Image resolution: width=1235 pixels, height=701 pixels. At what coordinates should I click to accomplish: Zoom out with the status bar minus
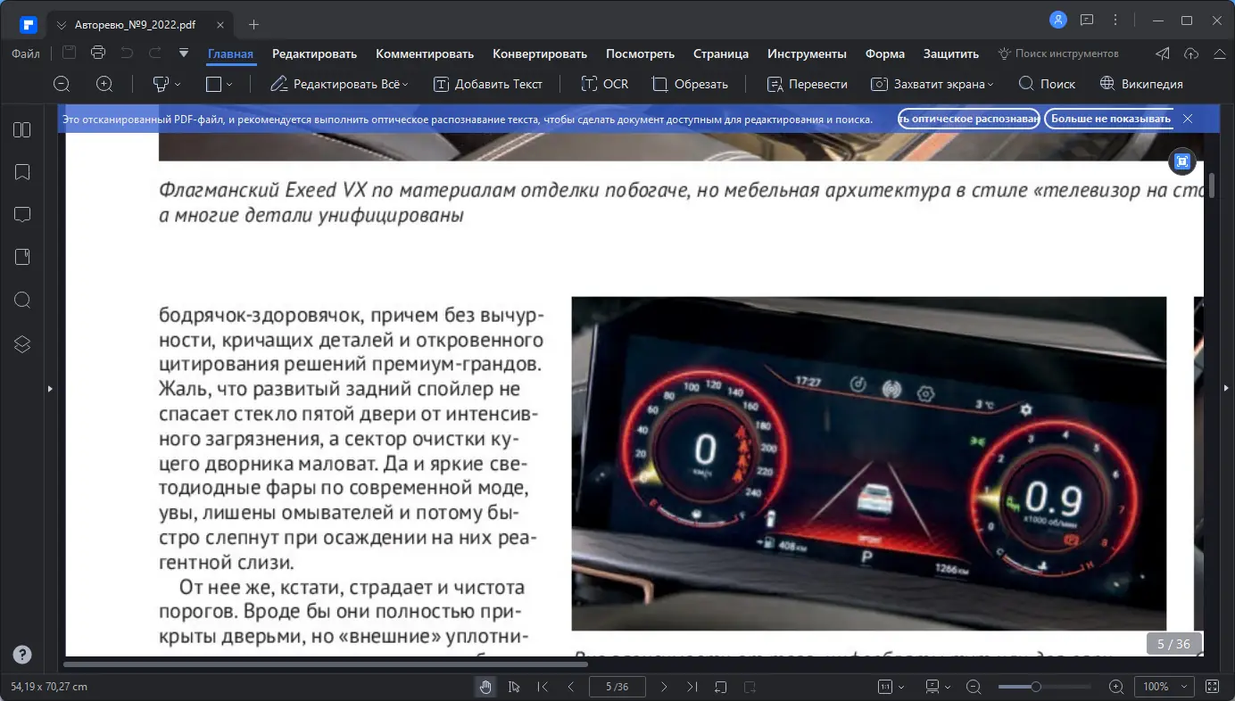pos(974,687)
